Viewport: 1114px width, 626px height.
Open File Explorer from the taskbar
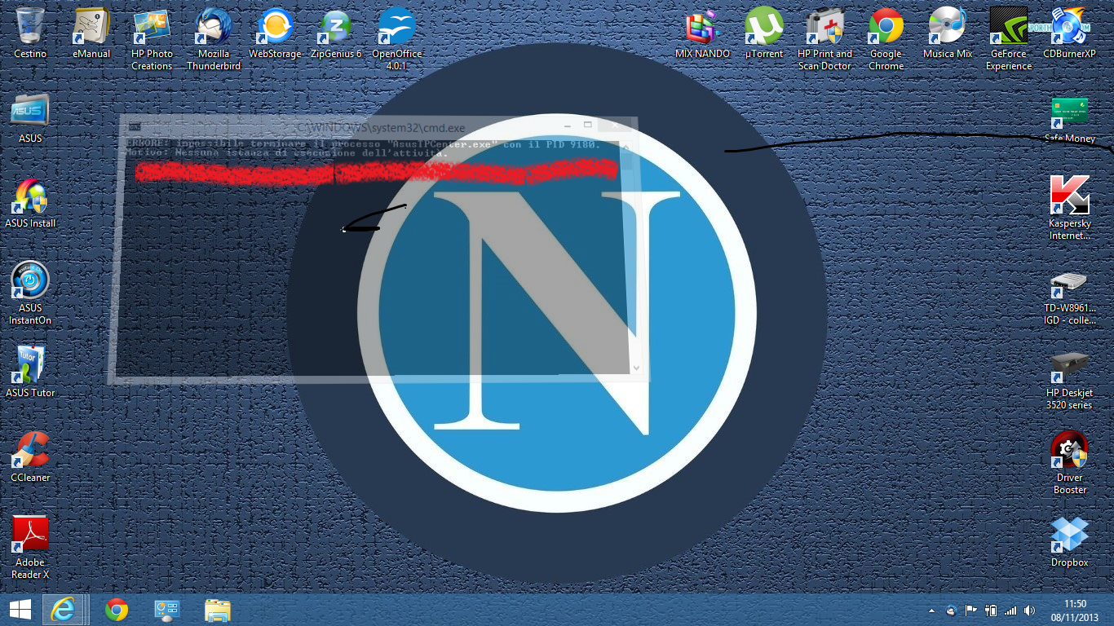point(218,610)
